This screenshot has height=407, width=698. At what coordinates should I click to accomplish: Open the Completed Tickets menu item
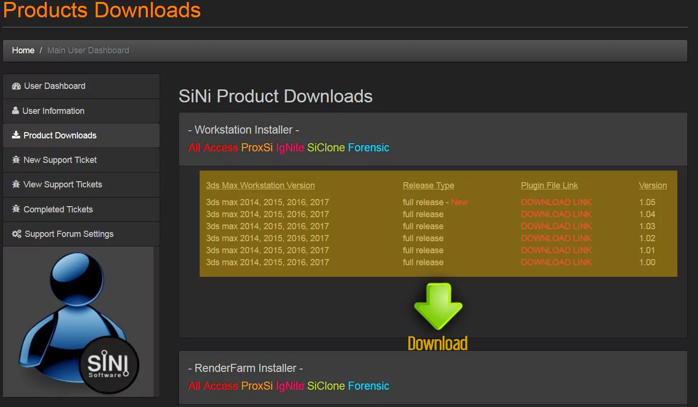coord(58,210)
